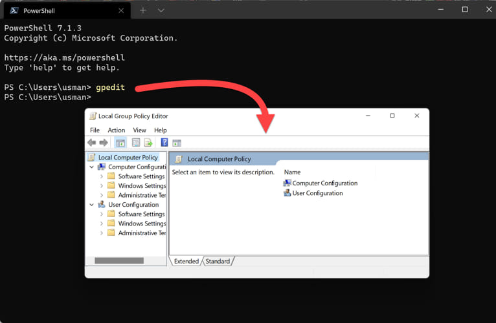Expand Windows Settings under User Configuration
Screen dimensions: 496x323
[102, 224]
